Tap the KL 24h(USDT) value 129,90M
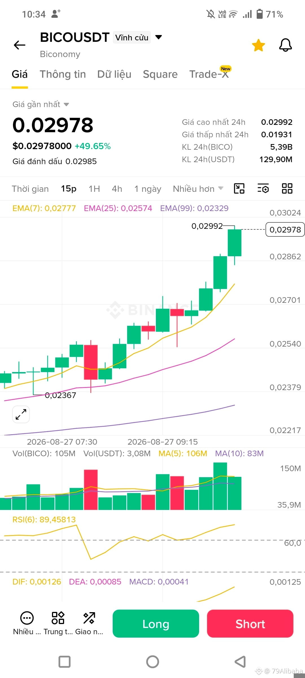 pos(276,159)
